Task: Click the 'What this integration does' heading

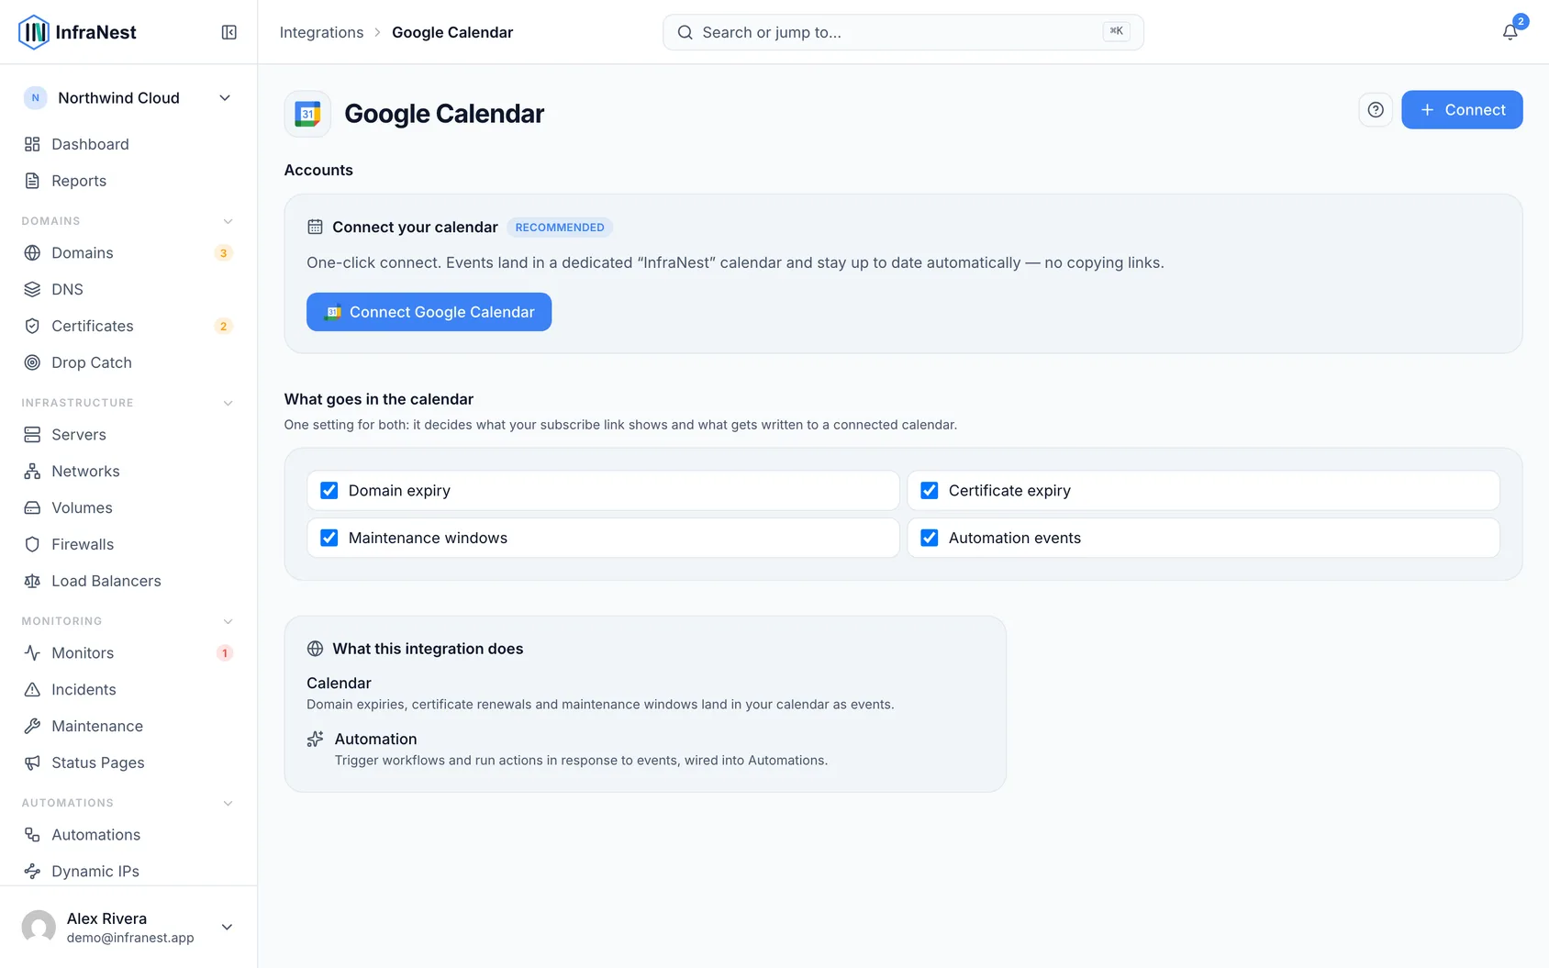Action: (428, 649)
